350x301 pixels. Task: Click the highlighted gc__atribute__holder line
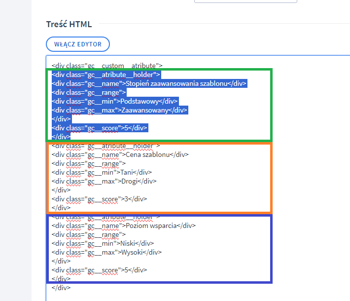pyautogui.click(x=106, y=75)
